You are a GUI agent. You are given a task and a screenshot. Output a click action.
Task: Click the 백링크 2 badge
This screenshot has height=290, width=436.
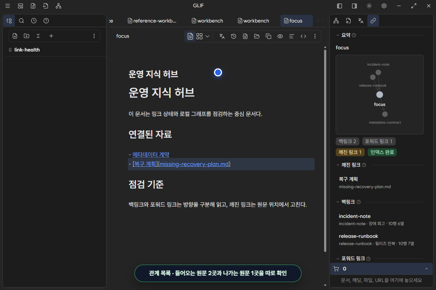pyautogui.click(x=348, y=141)
